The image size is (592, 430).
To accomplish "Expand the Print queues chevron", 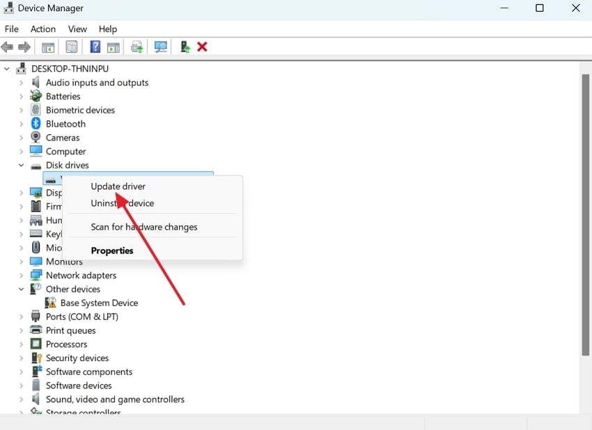I will pyautogui.click(x=21, y=331).
